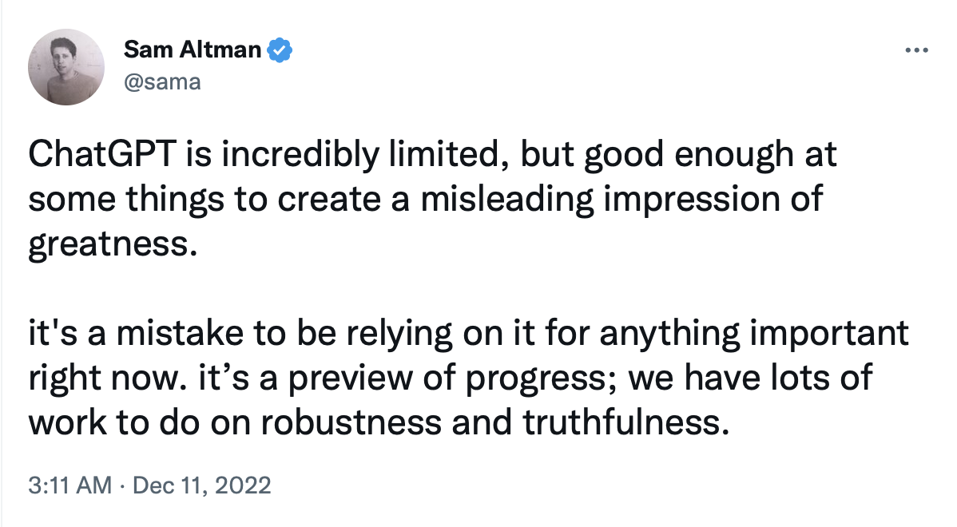
Task: Click the Dec 11, 2022 date
Action: click(x=202, y=485)
